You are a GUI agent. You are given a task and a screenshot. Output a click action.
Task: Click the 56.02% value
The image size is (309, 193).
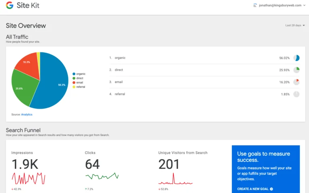click(284, 58)
